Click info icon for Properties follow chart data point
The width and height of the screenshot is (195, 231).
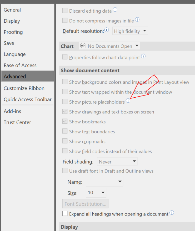143,56
